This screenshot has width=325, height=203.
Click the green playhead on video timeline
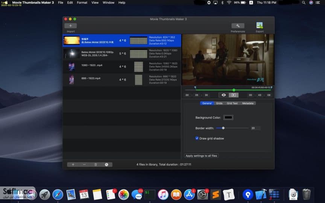(x=234, y=90)
